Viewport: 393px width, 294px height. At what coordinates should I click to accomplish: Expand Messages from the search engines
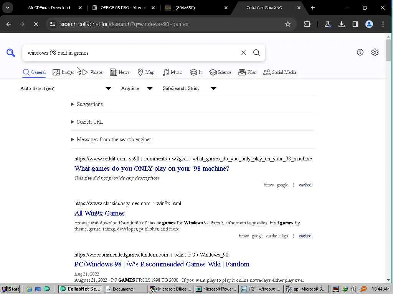[x=111, y=139]
